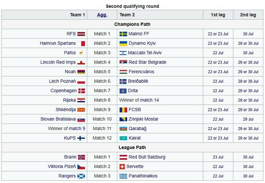Click the Sweden flag beside Malmö FF

123,34
